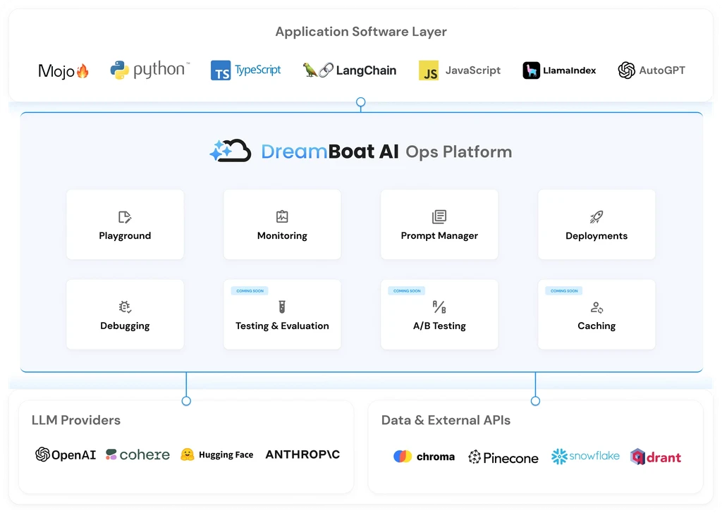Click the Testing & Evaluation test tube icon
Image resolution: width=722 pixels, height=513 pixels.
pos(282,307)
